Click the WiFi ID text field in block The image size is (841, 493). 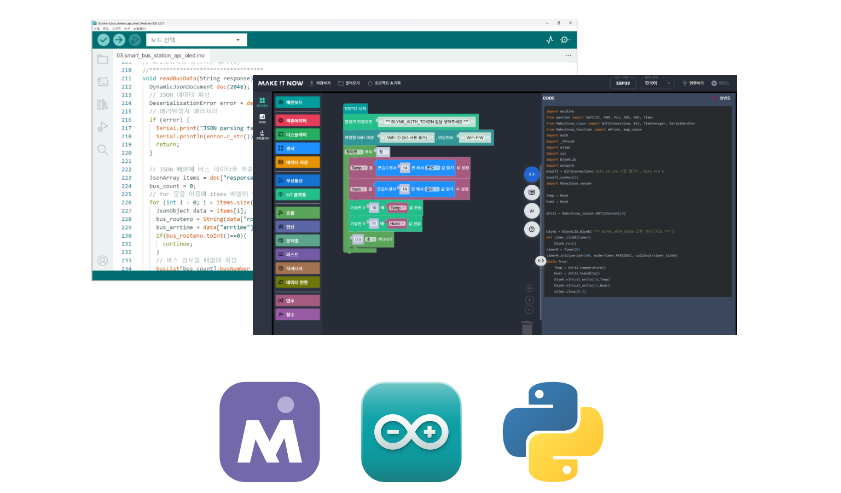pos(407,138)
